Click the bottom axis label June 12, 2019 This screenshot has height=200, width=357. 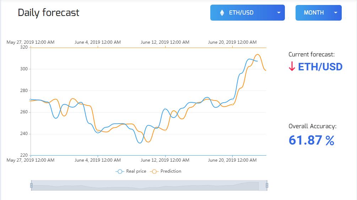tap(165, 160)
